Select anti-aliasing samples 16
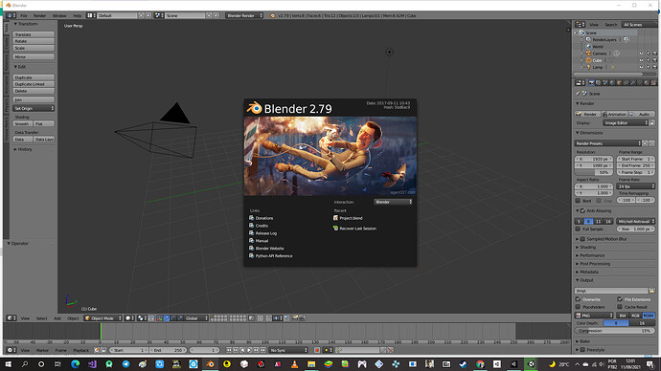Image resolution: width=661 pixels, height=371 pixels. pos(608,221)
